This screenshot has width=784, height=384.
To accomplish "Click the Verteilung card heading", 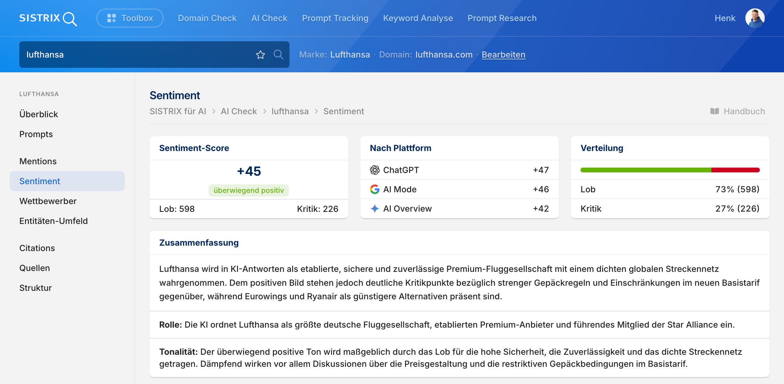I will [602, 148].
